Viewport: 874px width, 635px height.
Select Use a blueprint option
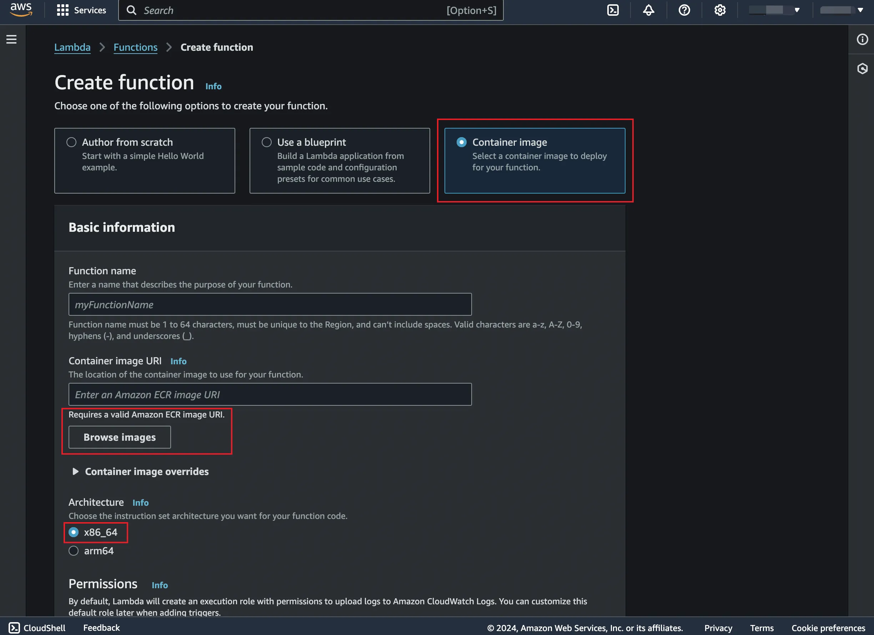click(x=267, y=142)
